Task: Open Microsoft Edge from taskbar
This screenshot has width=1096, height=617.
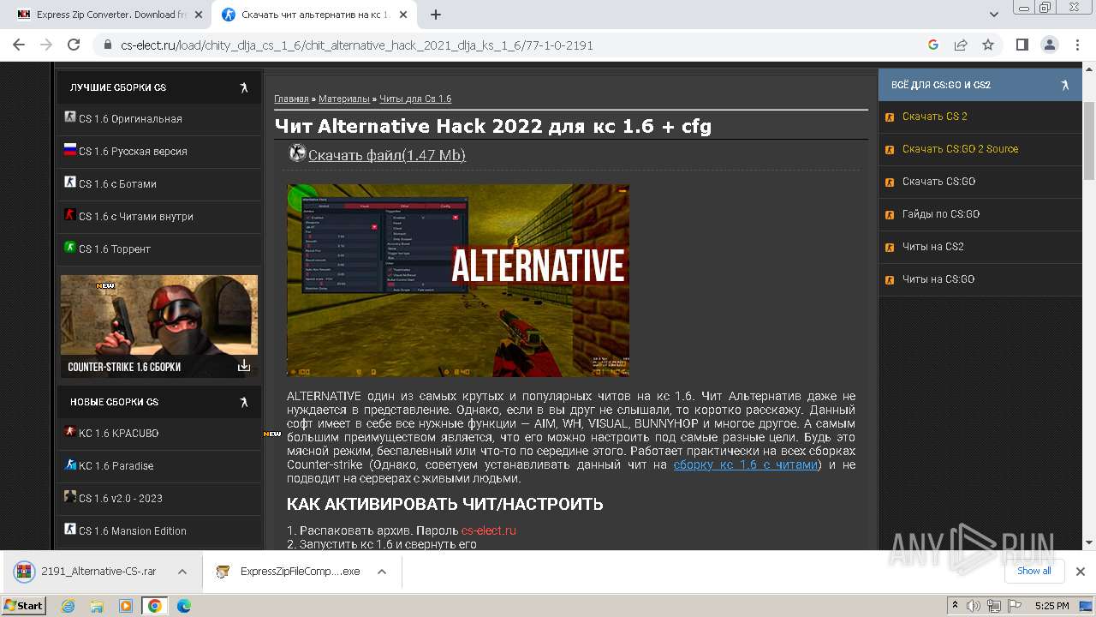Action: click(x=184, y=606)
